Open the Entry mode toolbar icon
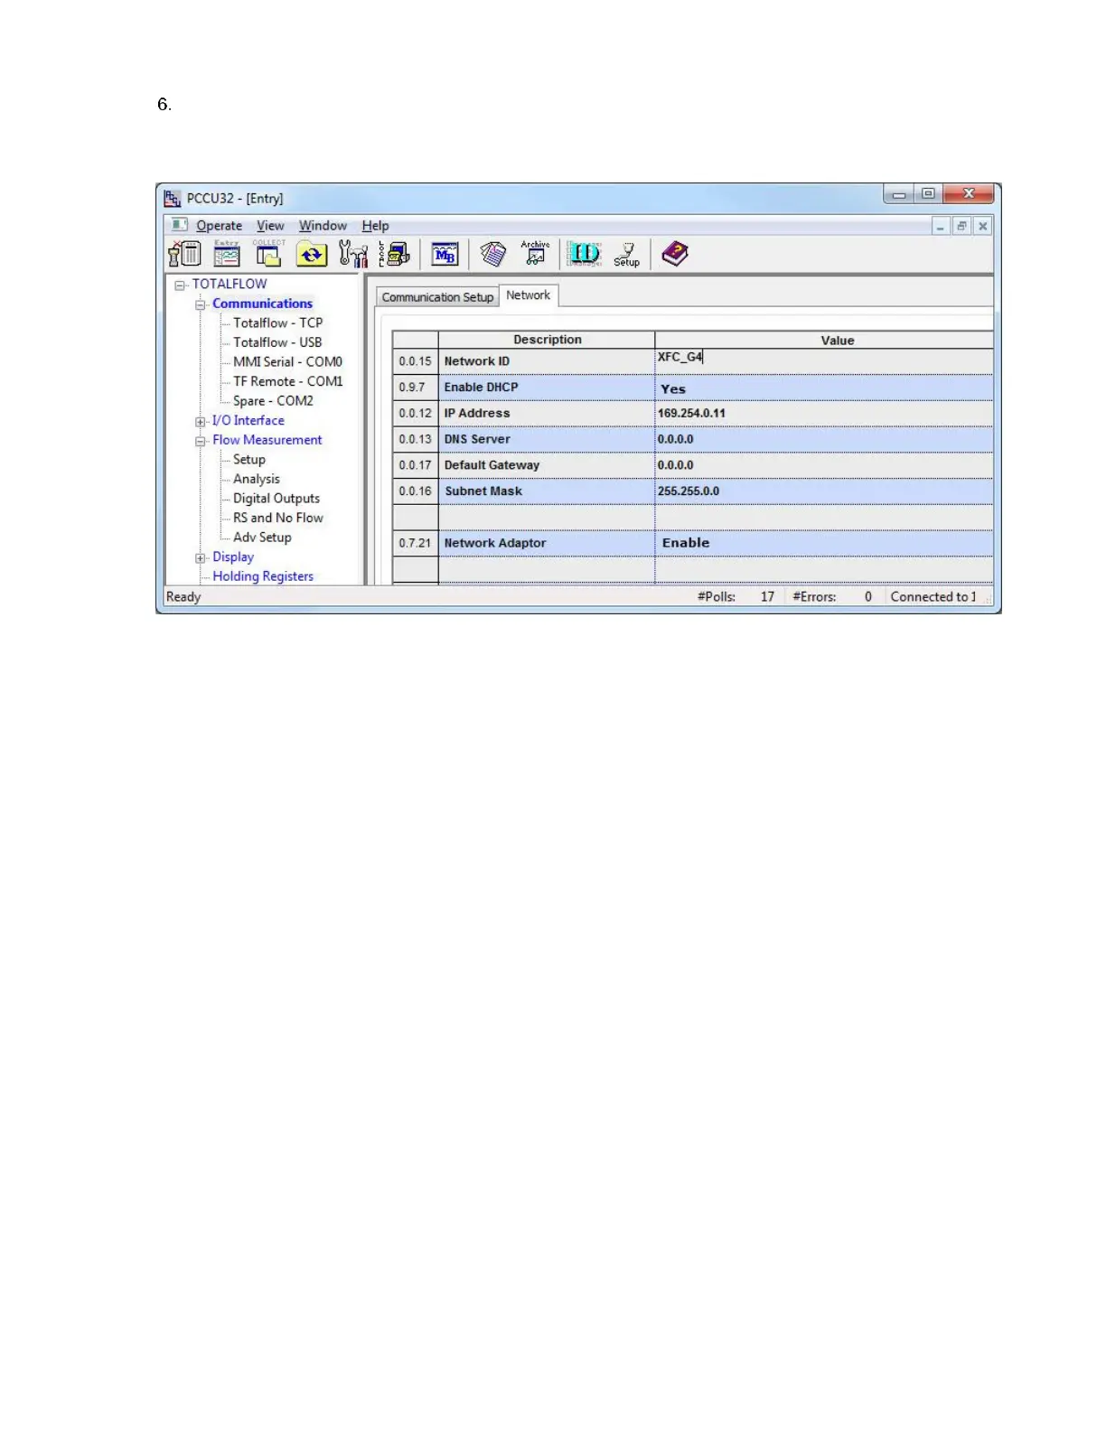The height and width of the screenshot is (1431, 1106). tap(227, 254)
